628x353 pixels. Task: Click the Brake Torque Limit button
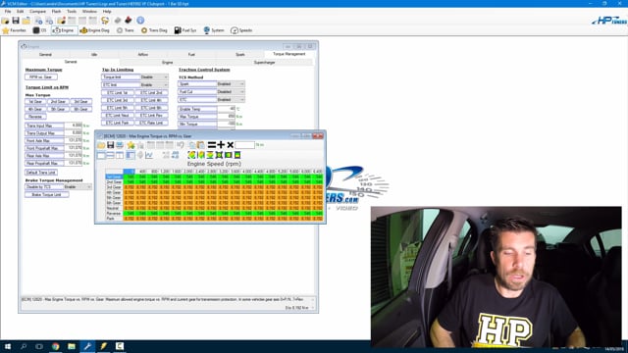point(46,194)
